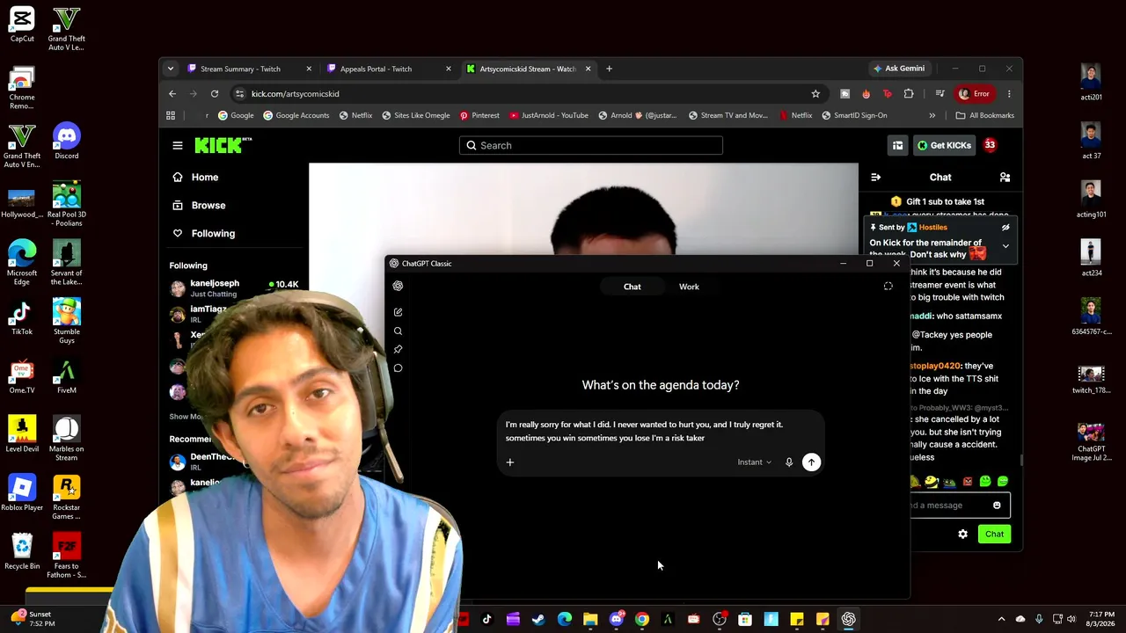Add an attachment with the plus button
1126x633 pixels.
(x=509, y=462)
